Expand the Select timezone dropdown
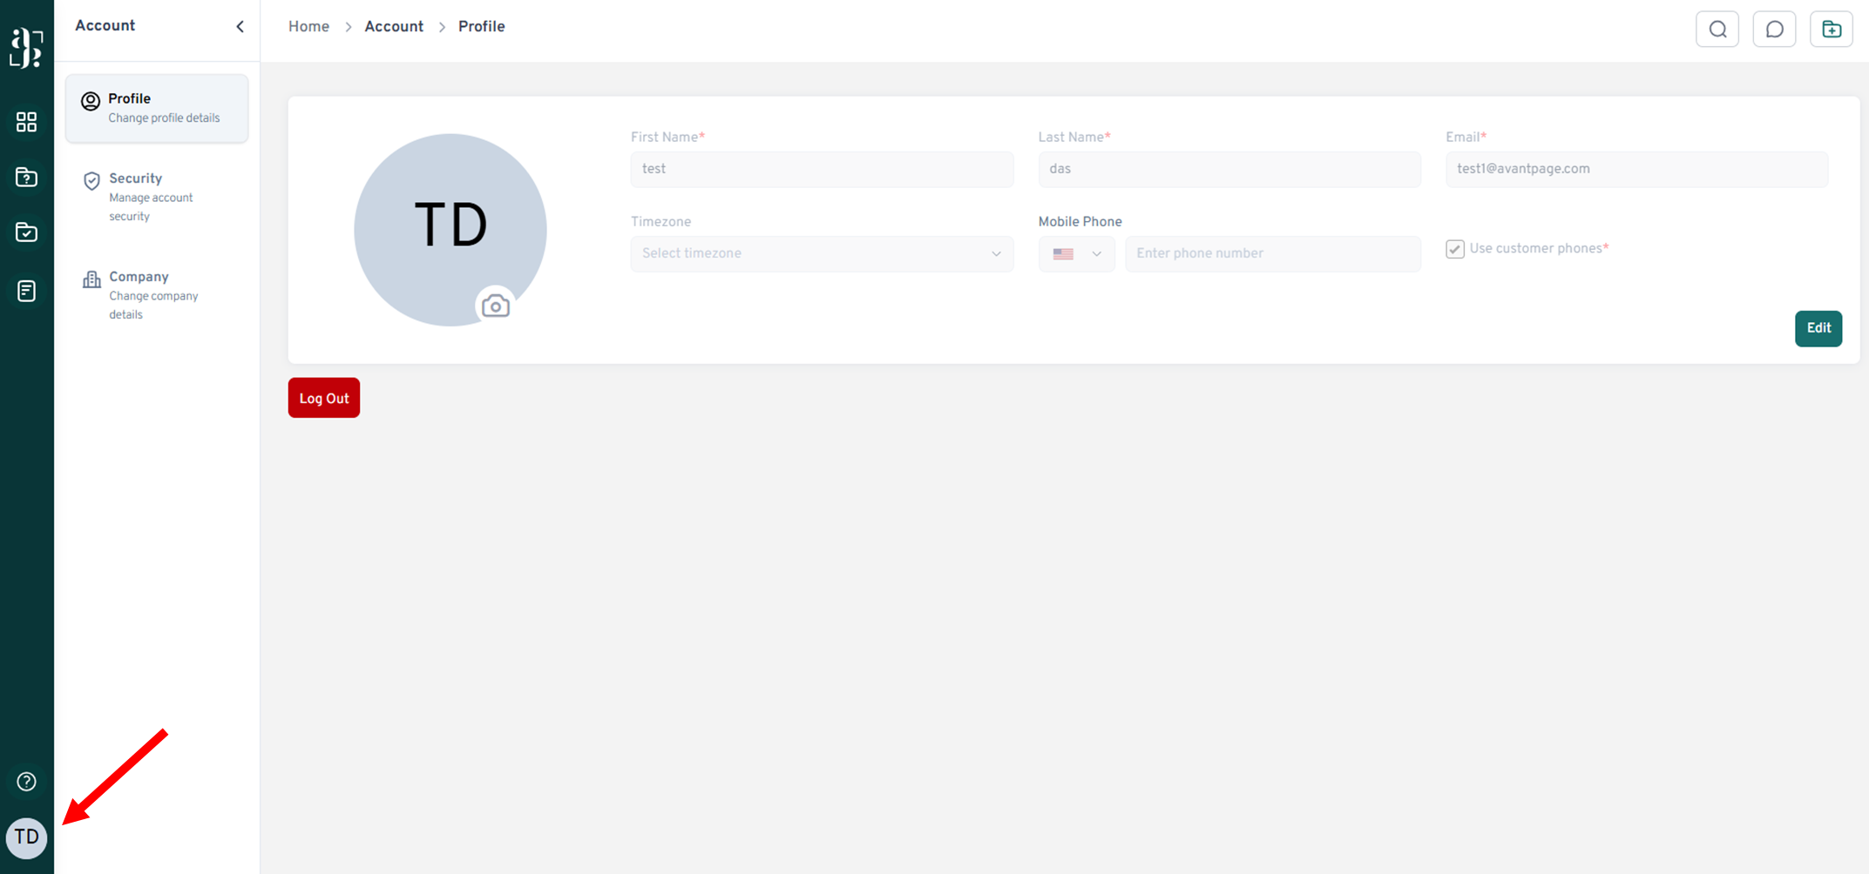 click(821, 254)
